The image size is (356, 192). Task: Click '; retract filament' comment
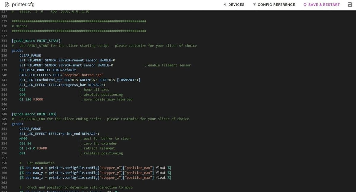pos(98,148)
